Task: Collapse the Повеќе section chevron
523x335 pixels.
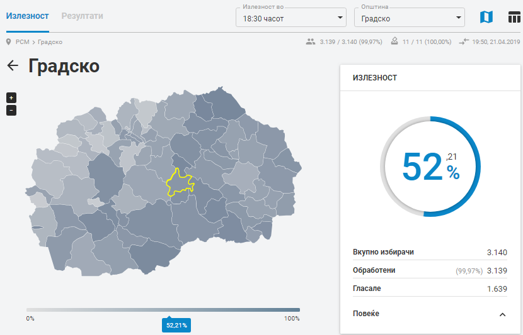Action: [x=502, y=314]
